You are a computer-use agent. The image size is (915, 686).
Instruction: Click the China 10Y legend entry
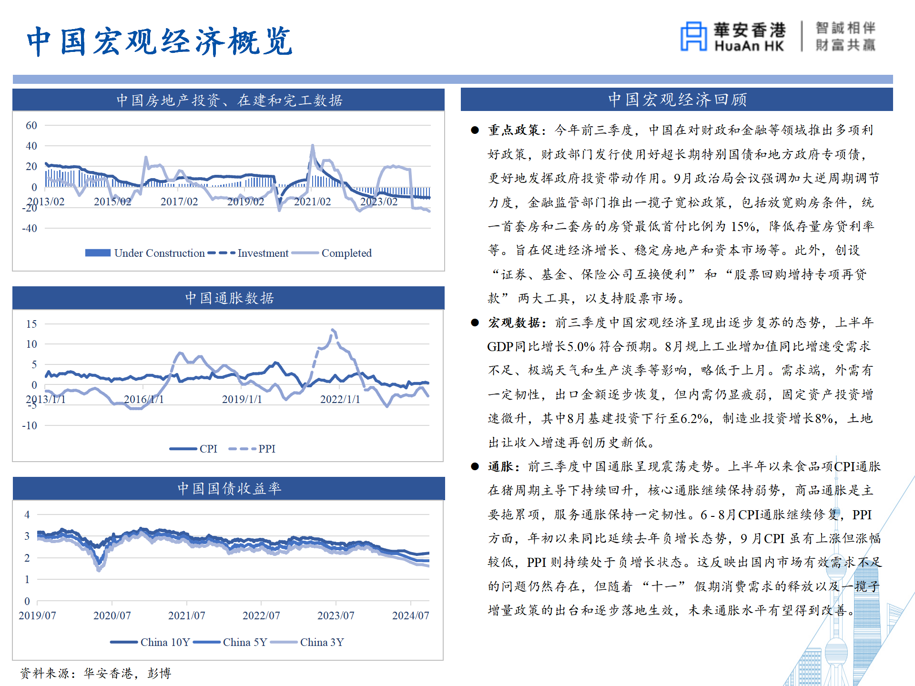click(x=150, y=642)
